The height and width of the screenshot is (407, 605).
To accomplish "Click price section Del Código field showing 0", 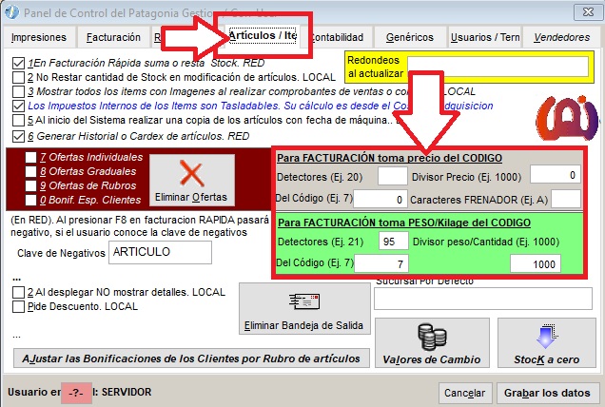I will click(x=381, y=199).
